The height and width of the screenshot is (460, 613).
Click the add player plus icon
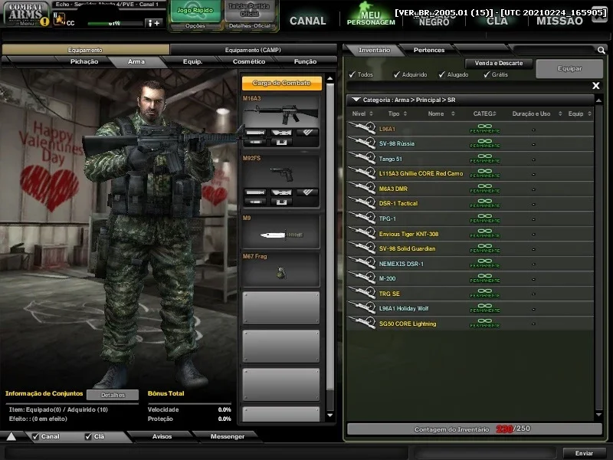(x=154, y=23)
